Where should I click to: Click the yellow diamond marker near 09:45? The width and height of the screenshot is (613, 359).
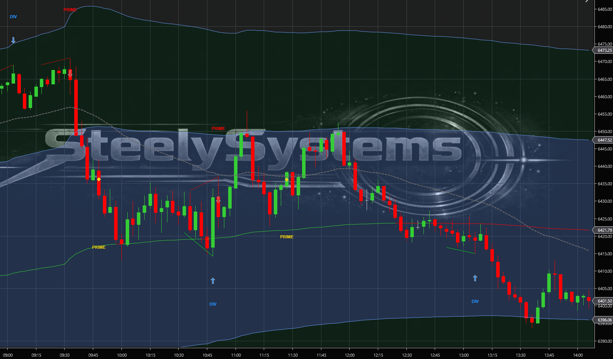tap(99, 179)
